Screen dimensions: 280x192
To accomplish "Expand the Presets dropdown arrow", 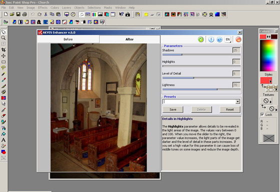I will tap(237, 101).
